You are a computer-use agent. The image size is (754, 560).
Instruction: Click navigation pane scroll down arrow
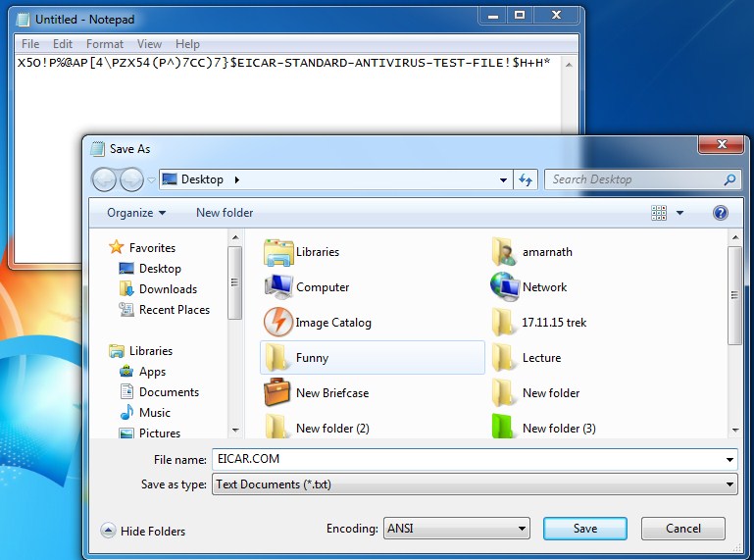[x=235, y=431]
